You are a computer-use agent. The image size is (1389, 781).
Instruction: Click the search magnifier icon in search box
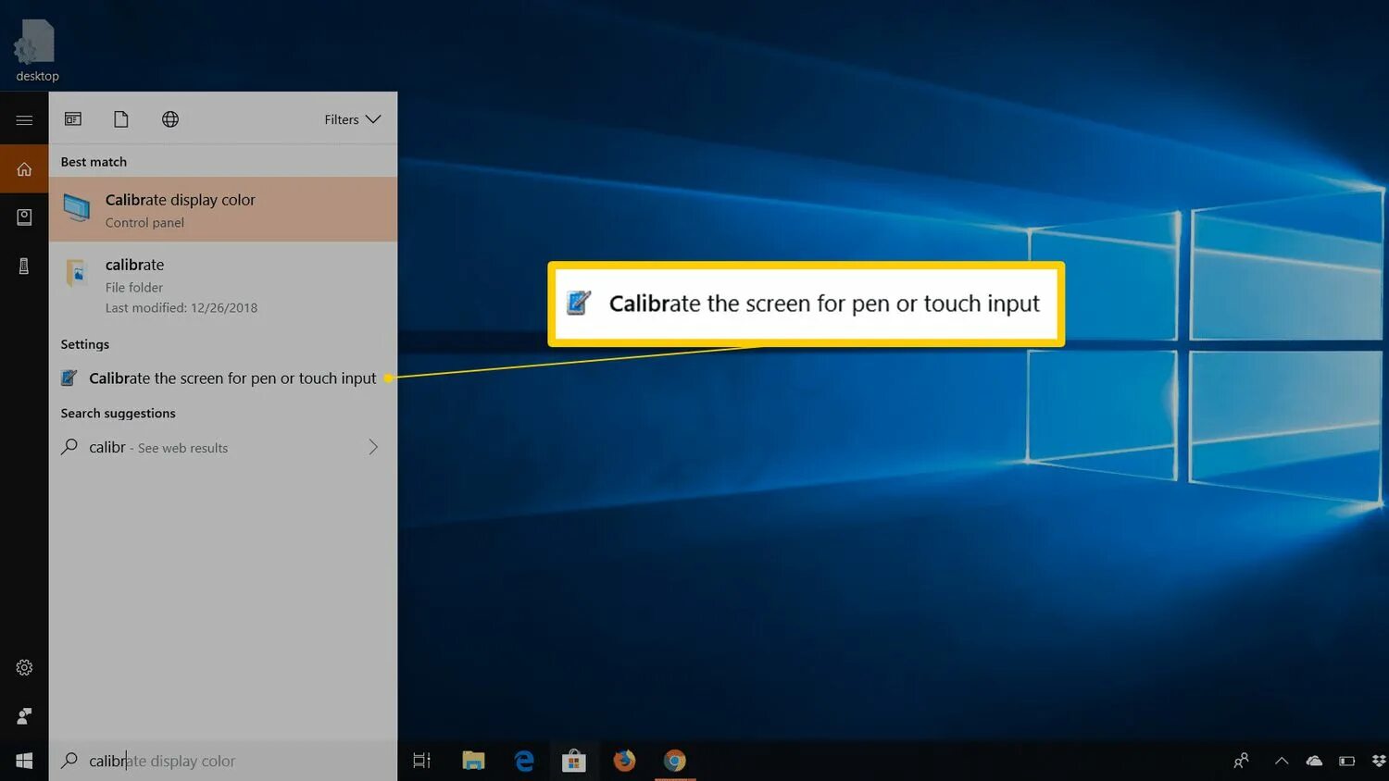(69, 761)
